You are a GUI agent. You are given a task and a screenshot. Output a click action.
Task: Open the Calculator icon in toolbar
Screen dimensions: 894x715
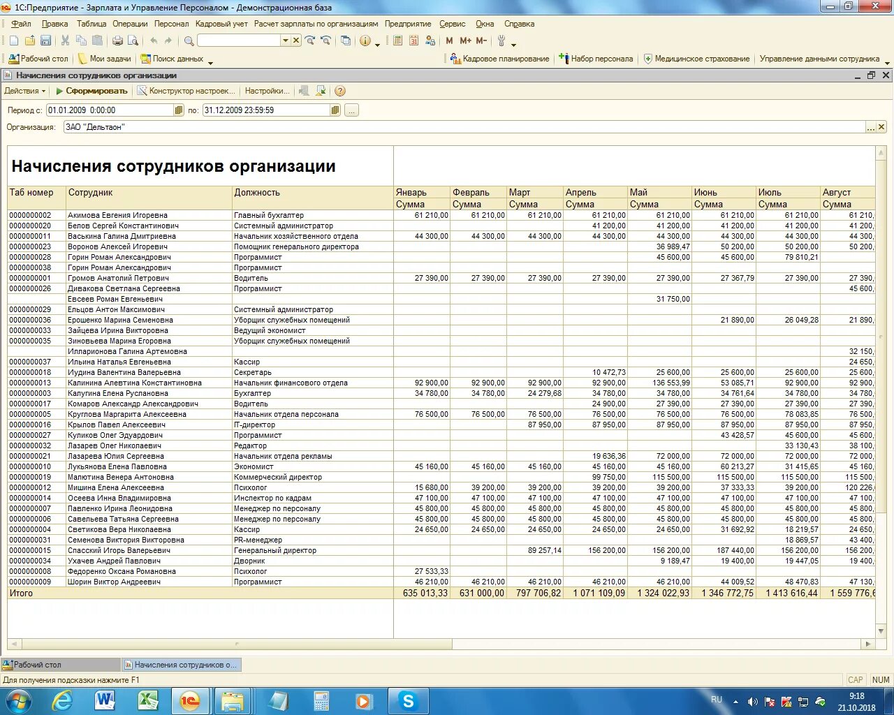pyautogui.click(x=398, y=41)
